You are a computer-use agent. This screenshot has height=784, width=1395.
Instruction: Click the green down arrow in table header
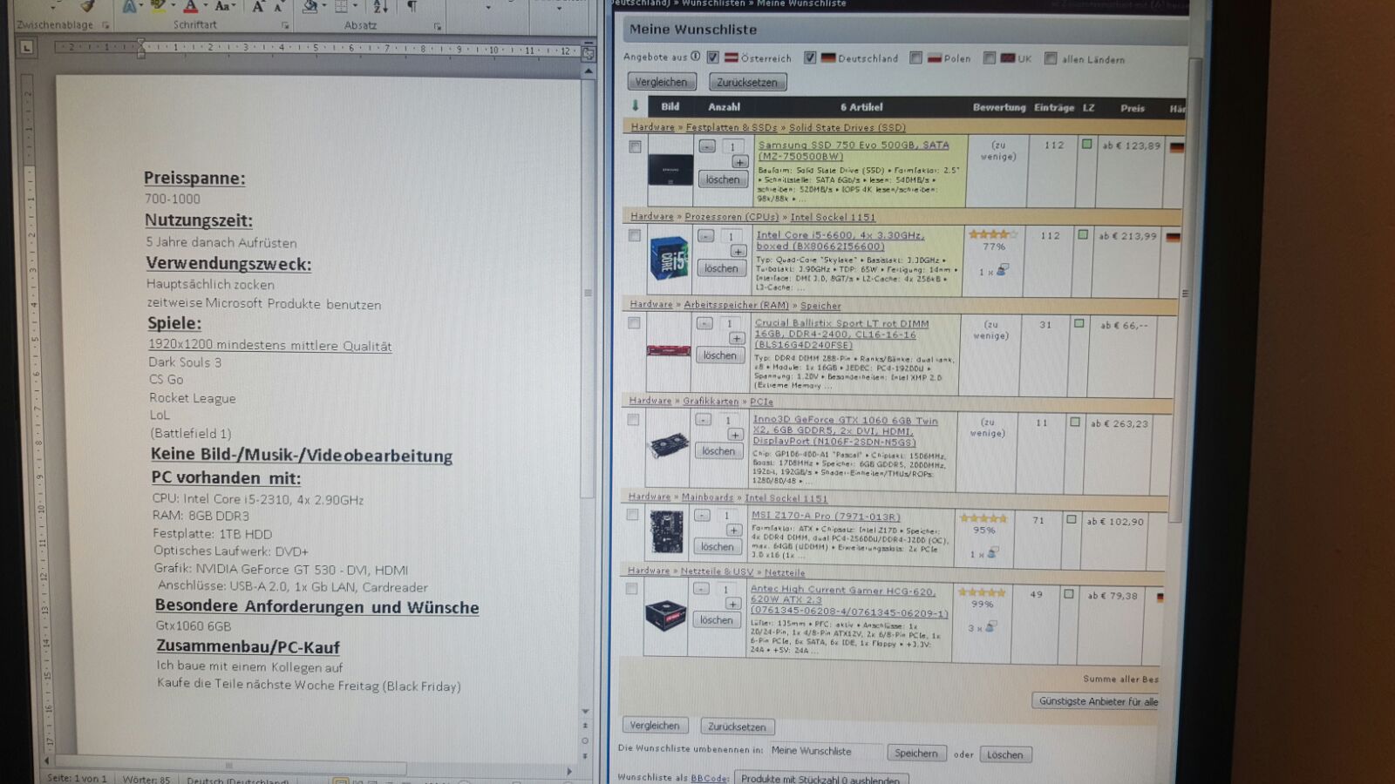(635, 105)
